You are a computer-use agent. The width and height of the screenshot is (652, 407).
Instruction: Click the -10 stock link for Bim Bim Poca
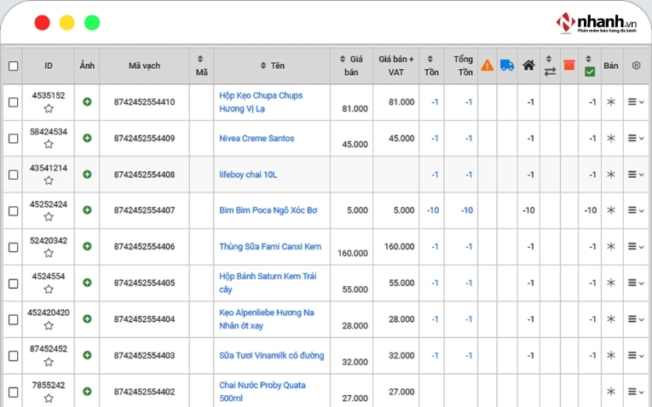(x=433, y=210)
